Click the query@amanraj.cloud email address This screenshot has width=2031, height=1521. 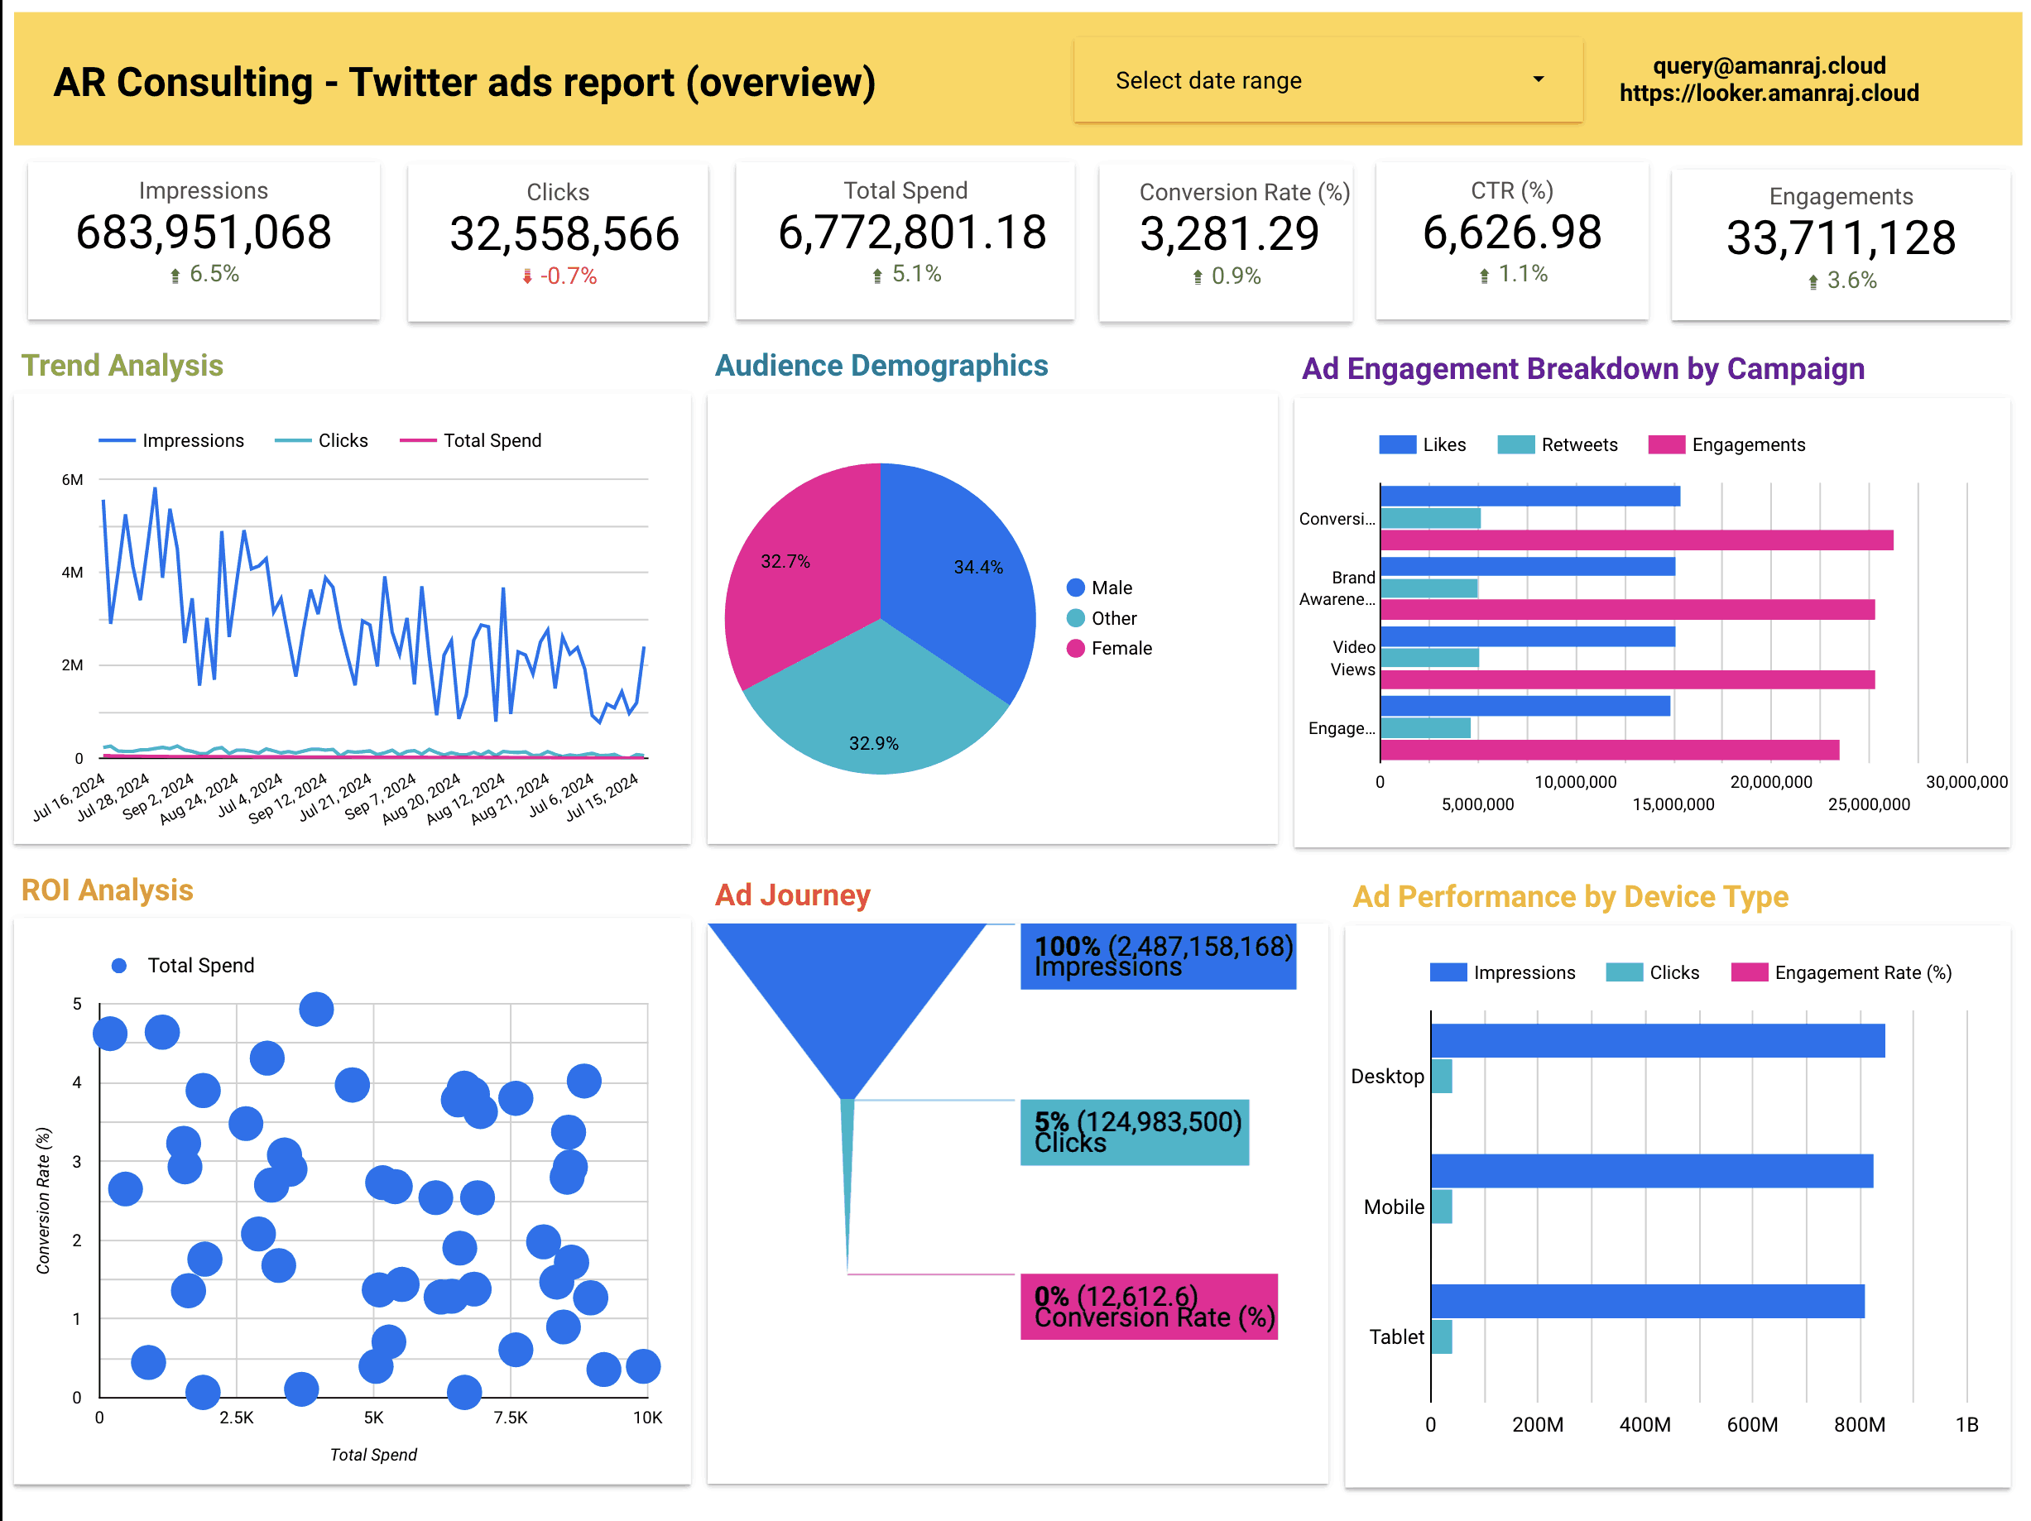click(1769, 65)
